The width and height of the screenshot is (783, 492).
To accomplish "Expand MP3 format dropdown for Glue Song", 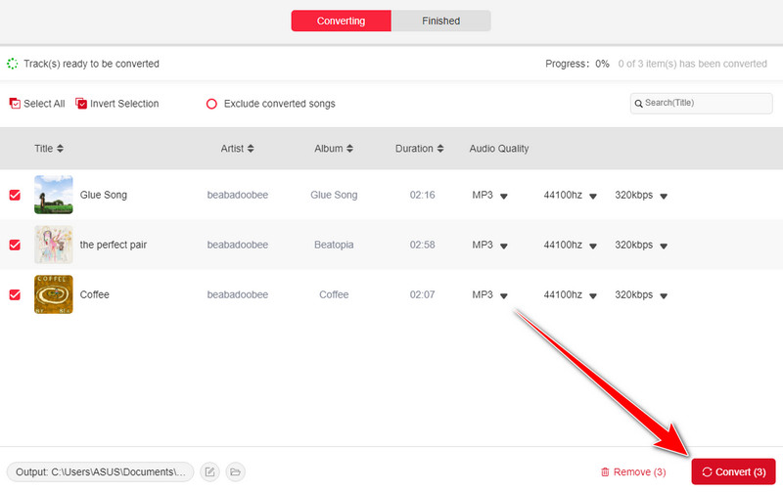I will (x=504, y=197).
